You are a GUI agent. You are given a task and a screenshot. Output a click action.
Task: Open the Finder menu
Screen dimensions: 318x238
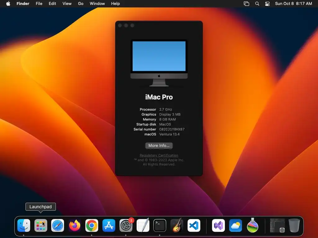click(x=23, y=3)
